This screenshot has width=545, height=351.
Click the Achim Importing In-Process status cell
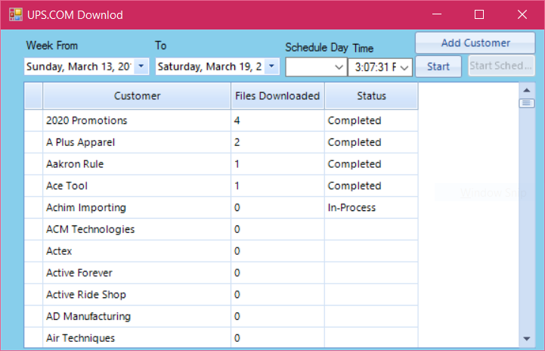tap(371, 208)
